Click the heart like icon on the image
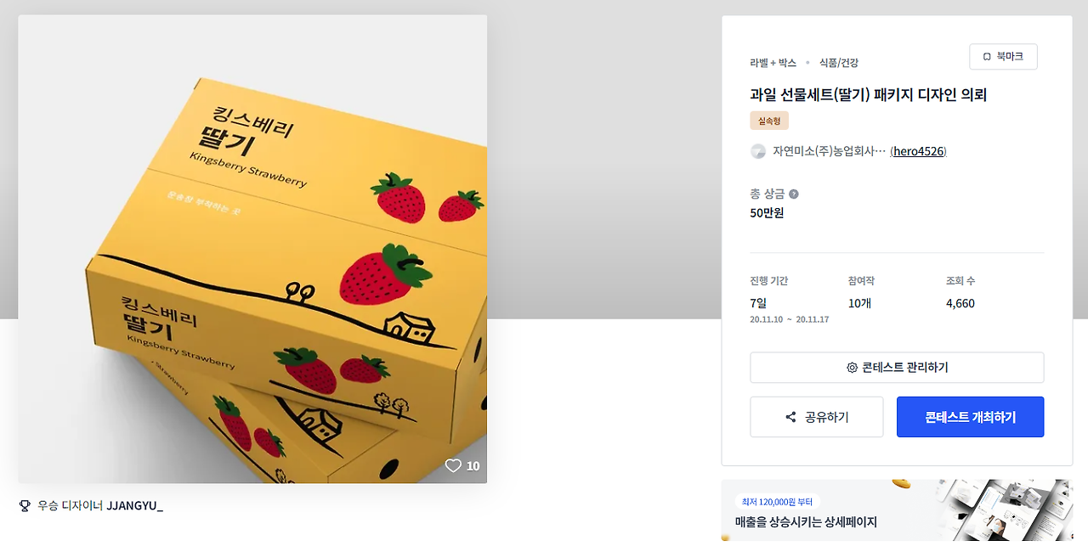1088x546 pixels. point(453,465)
